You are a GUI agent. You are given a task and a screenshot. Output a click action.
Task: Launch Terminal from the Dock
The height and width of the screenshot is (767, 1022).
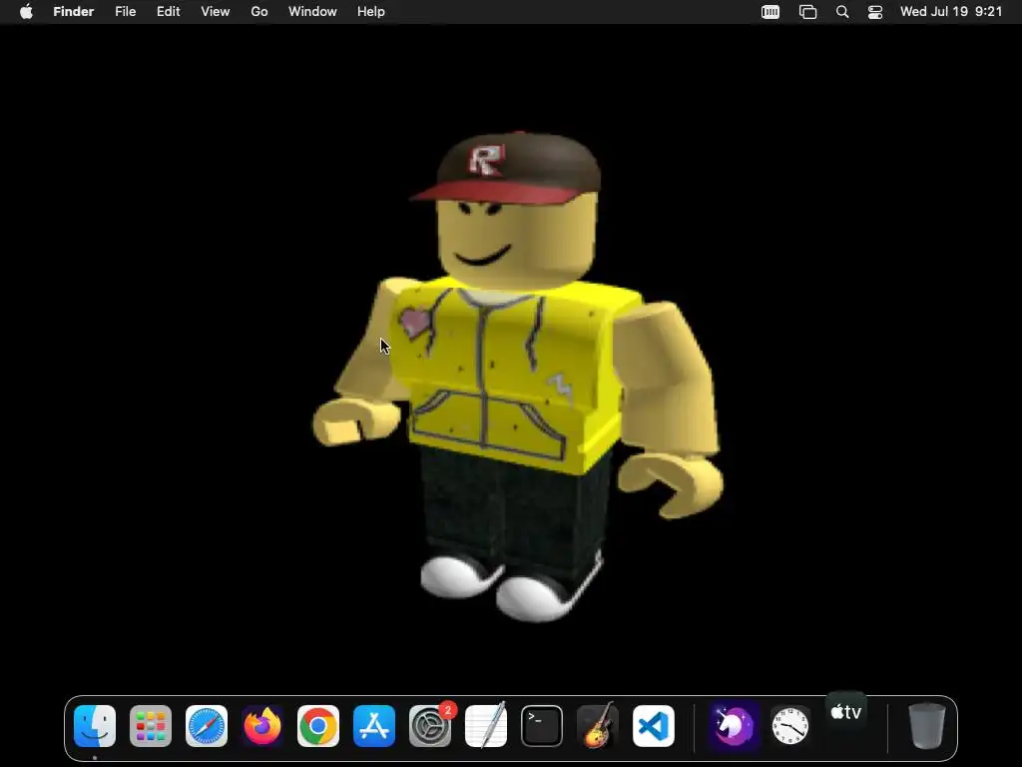[x=542, y=726]
